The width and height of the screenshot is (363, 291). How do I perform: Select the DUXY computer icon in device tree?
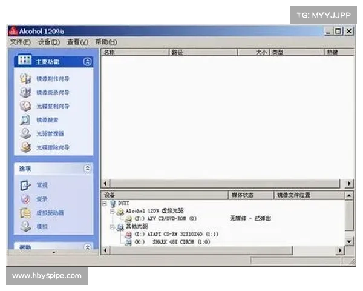coord(113,204)
